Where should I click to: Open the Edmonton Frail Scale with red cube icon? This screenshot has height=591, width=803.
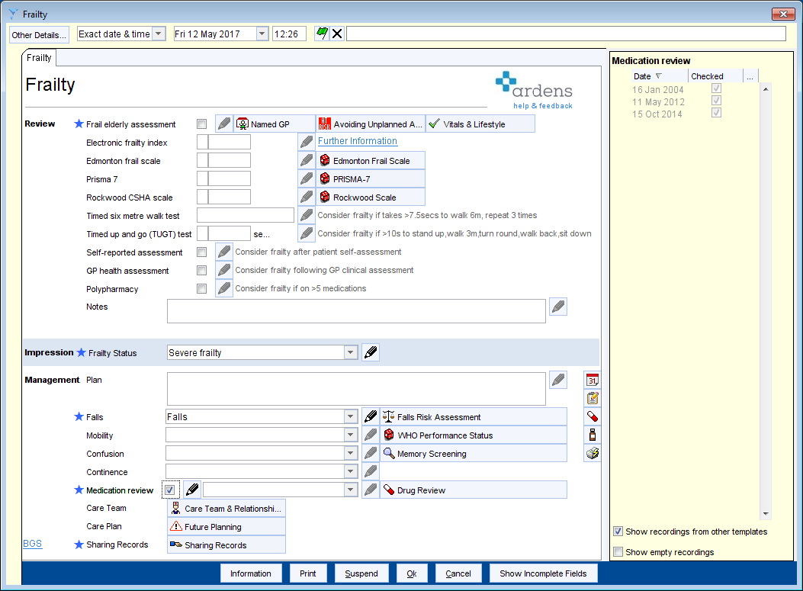[x=371, y=160]
